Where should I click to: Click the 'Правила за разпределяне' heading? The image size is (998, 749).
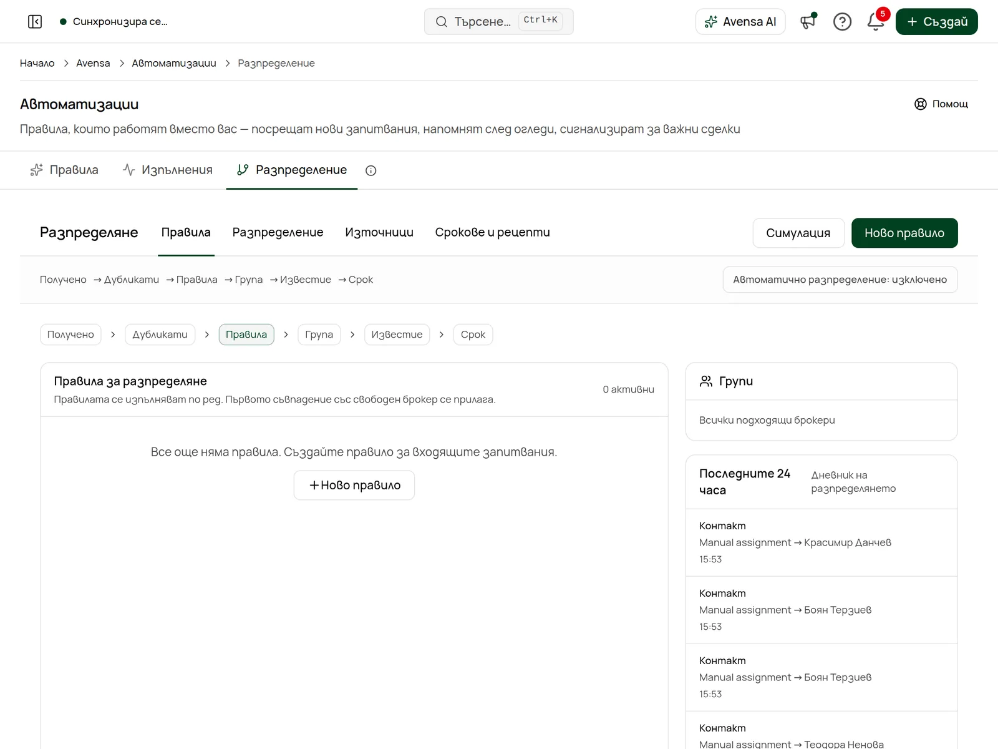point(130,381)
